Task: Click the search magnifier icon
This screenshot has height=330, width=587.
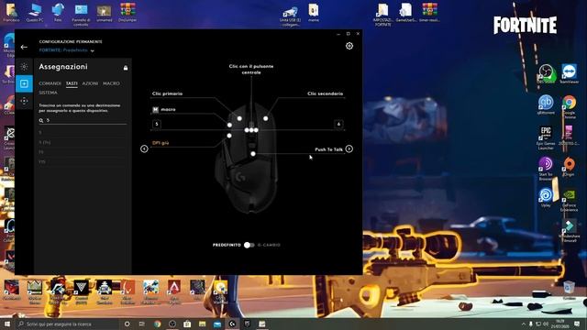Action: pyautogui.click(x=41, y=120)
